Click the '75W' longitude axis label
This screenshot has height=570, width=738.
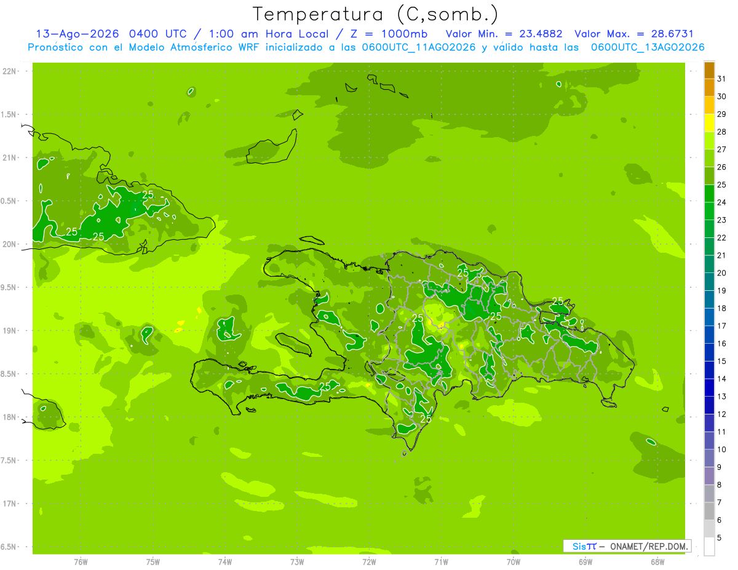153,562
